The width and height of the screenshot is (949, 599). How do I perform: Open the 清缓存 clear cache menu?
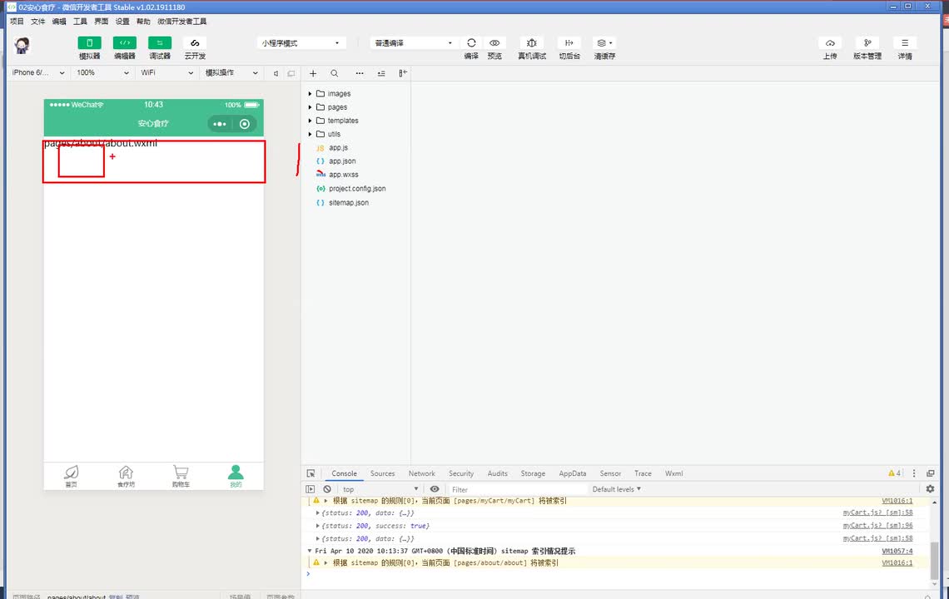(604, 43)
